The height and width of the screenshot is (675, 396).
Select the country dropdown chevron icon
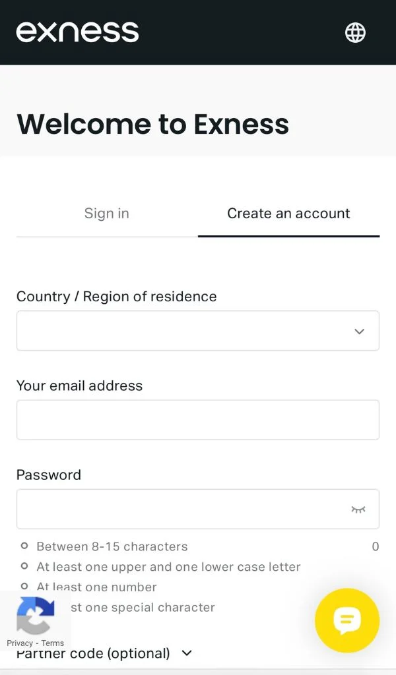pyautogui.click(x=360, y=332)
